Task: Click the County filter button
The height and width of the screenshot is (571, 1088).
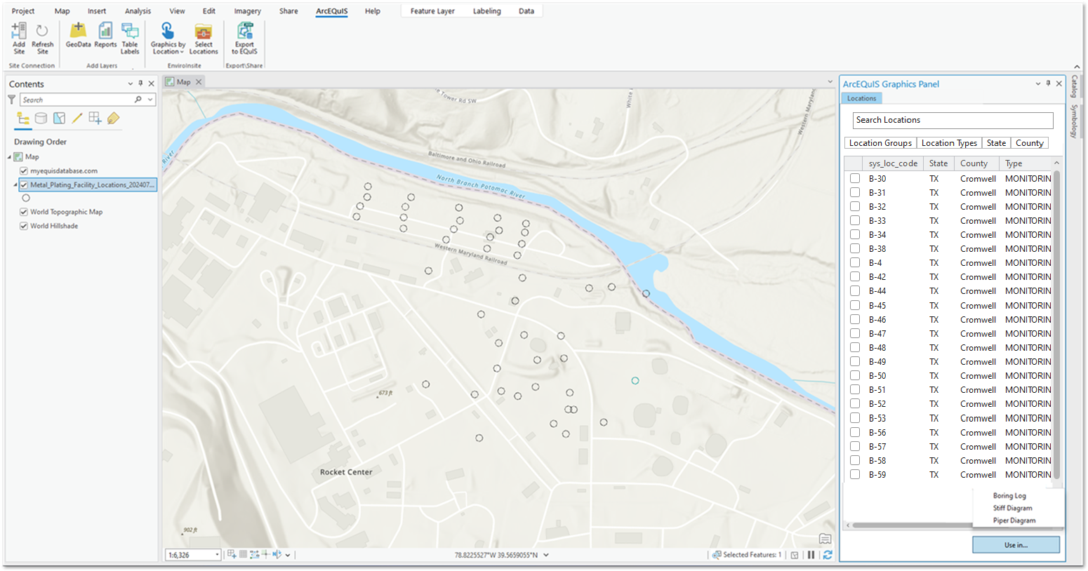Action: [x=1030, y=143]
